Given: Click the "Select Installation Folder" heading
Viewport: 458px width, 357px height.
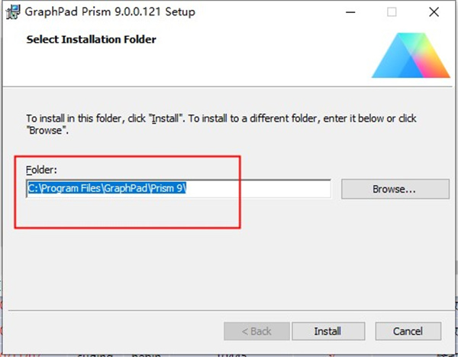Looking at the screenshot, I should tap(91, 39).
